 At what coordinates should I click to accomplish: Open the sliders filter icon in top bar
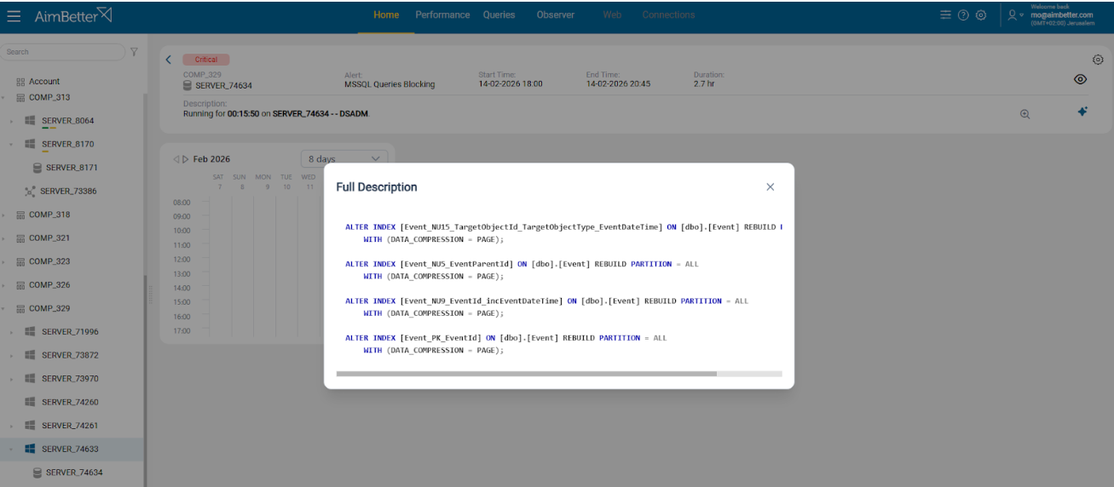945,15
